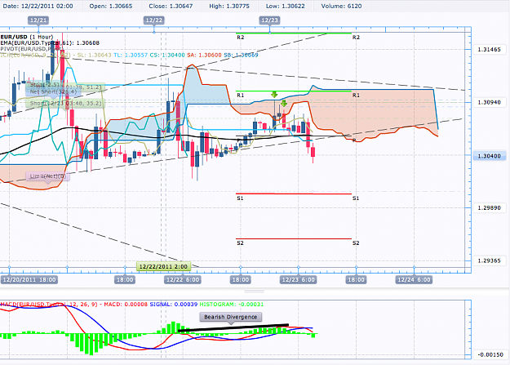Image resolution: width=510 pixels, height=365 pixels.
Task: Click the SIGNAL: 0.00039 legend value
Action: coord(173,305)
